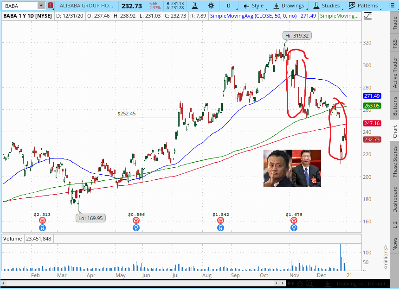The height and width of the screenshot is (291, 399).
Task: Click the R: 7.89 range value
Action: click(x=198, y=16)
